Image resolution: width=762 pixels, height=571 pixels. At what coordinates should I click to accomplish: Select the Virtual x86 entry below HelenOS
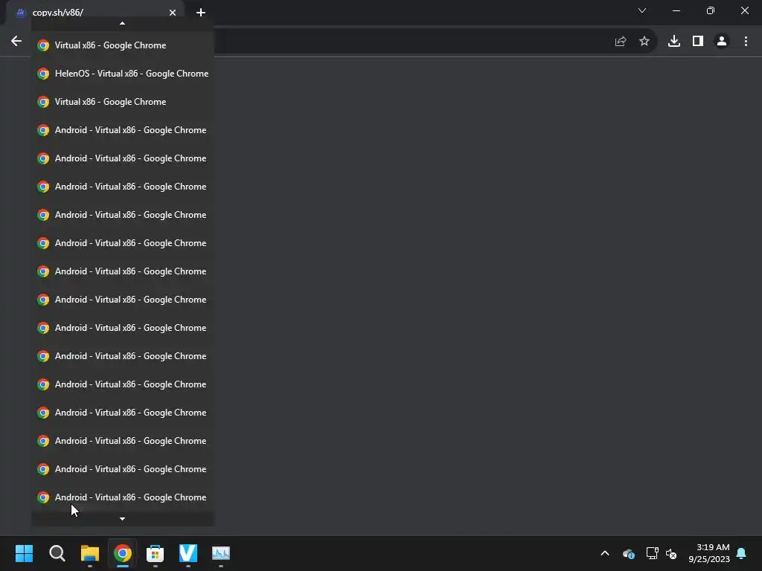coord(123,101)
